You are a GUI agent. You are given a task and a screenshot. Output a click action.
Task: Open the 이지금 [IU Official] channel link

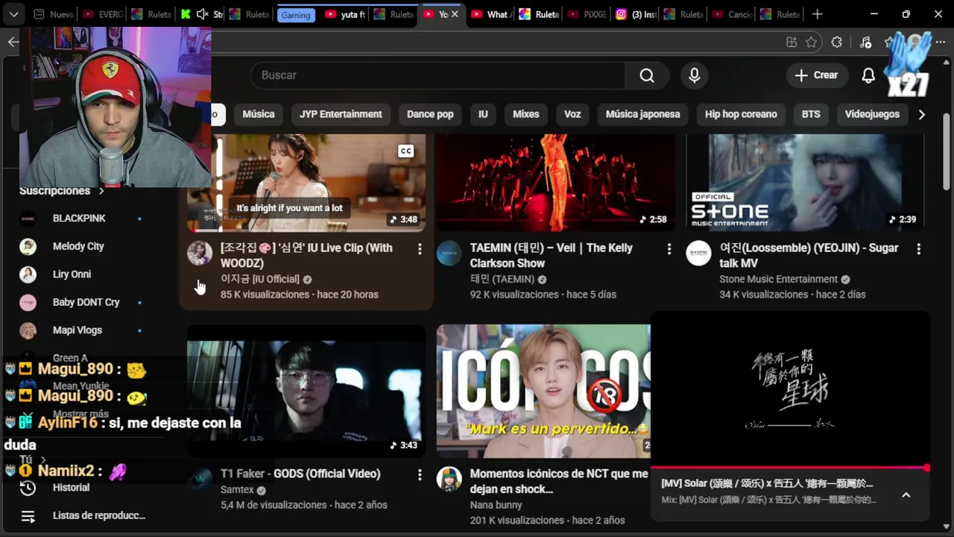tap(260, 279)
